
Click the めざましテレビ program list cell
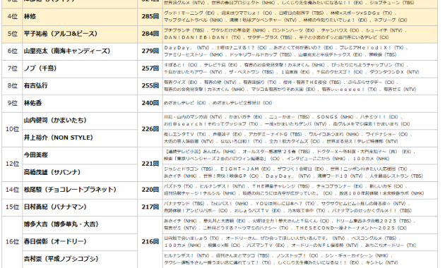tap(300, 103)
